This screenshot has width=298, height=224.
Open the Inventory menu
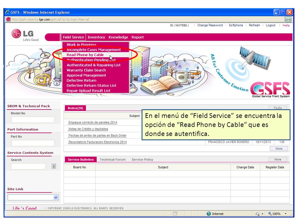(x=96, y=37)
